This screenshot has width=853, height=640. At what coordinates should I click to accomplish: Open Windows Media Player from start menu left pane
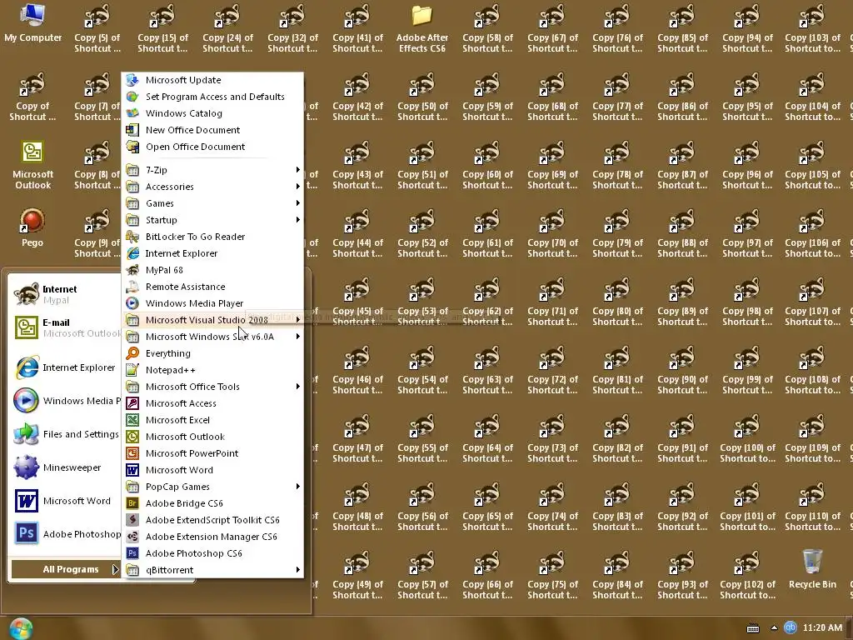(65, 401)
